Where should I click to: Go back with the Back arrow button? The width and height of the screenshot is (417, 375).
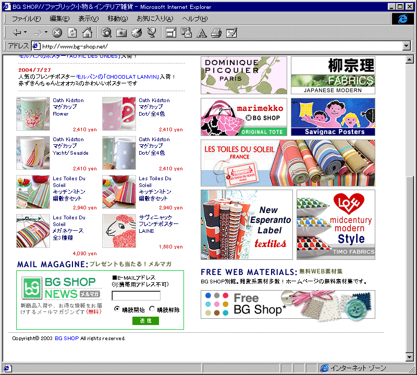[17, 33]
